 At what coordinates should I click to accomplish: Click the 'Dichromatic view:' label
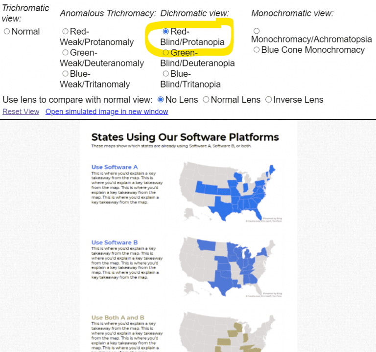194,13
